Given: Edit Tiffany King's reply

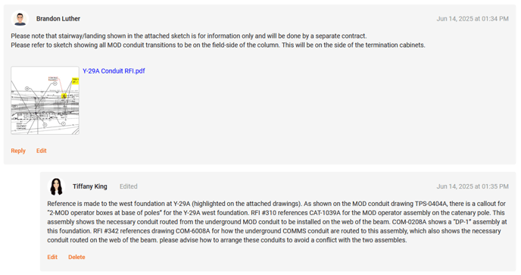Looking at the screenshot, I should click(52, 257).
